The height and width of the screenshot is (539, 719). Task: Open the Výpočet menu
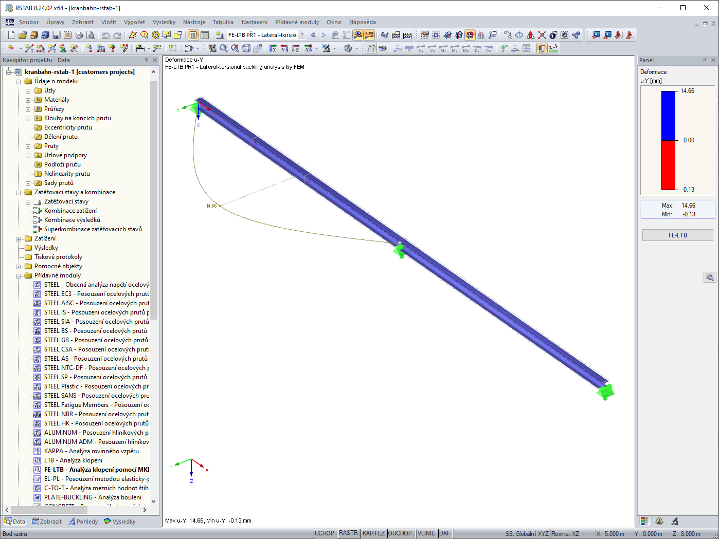pyautogui.click(x=134, y=22)
